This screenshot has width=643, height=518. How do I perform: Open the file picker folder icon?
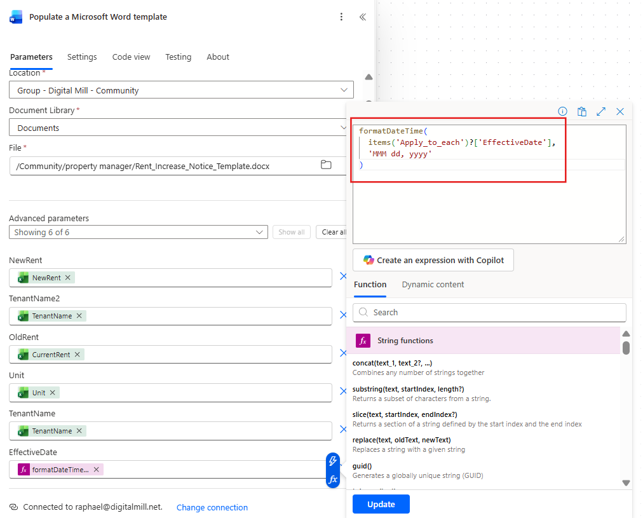pos(326,165)
